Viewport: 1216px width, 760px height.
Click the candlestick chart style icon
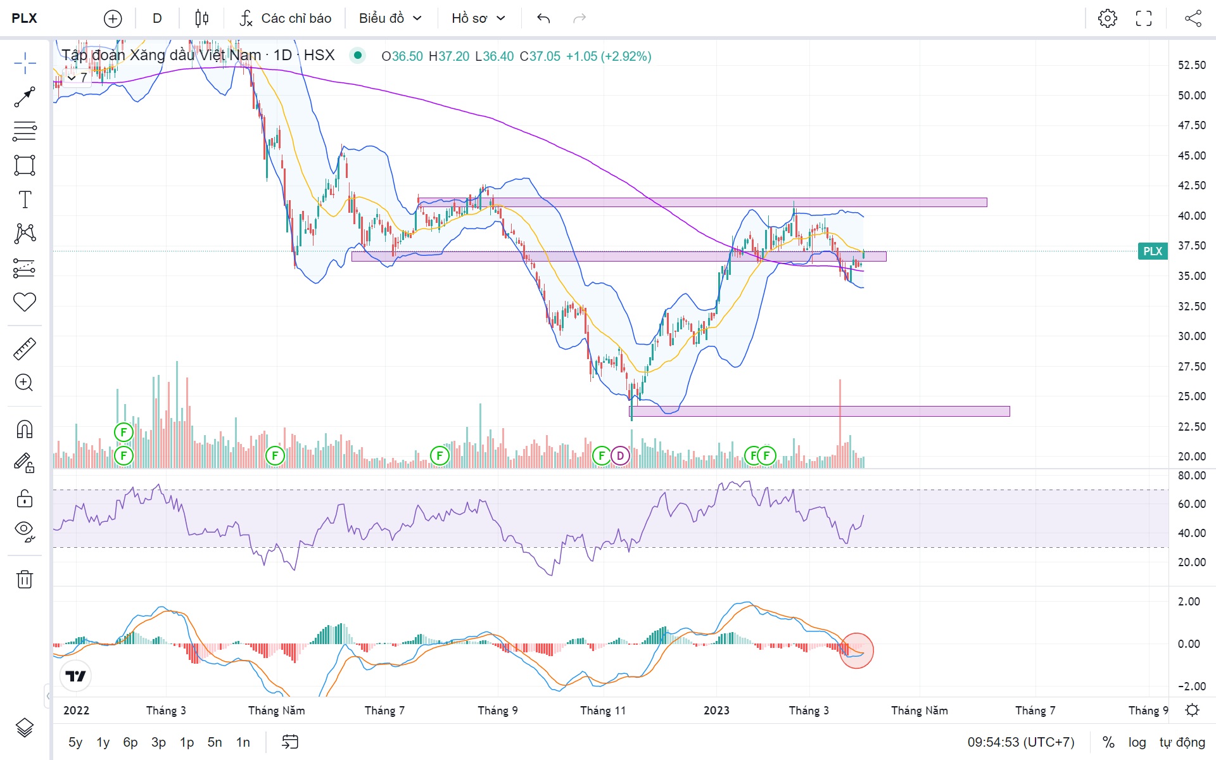pos(201,18)
